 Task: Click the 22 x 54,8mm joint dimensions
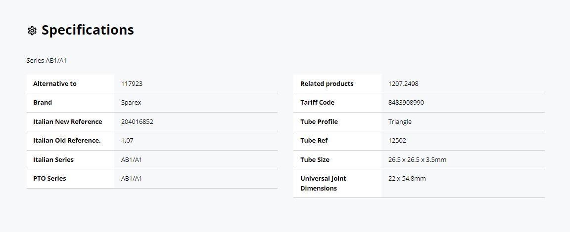407,179
